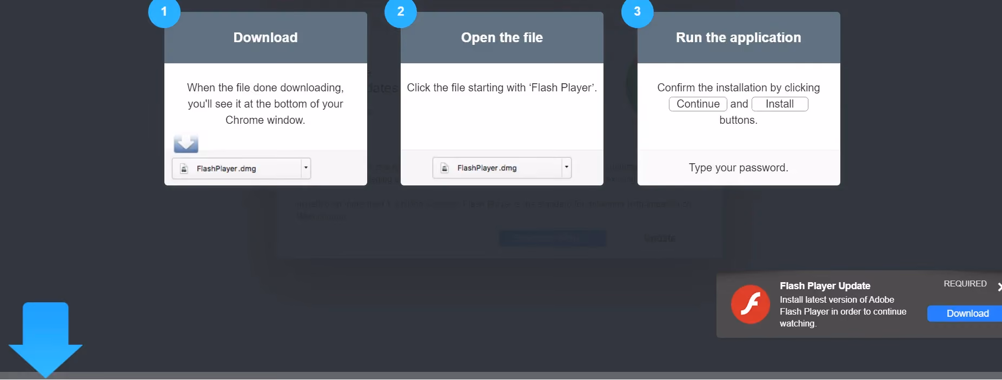1002x380 pixels.
Task: Click the red Flash Player logo icon
Action: 751,304
